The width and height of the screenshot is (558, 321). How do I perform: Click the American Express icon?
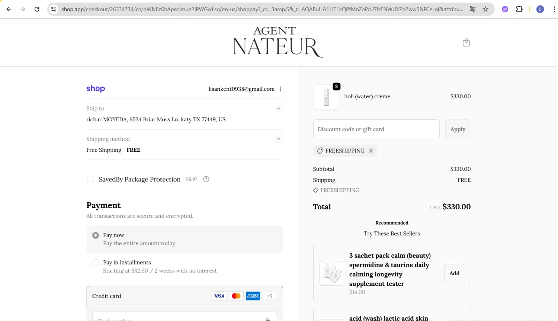[253, 296]
